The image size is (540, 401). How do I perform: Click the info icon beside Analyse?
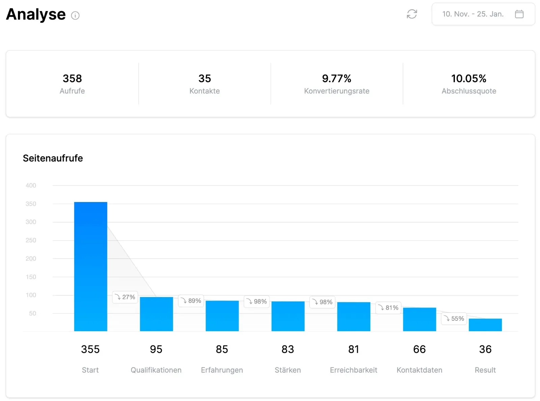tap(75, 16)
